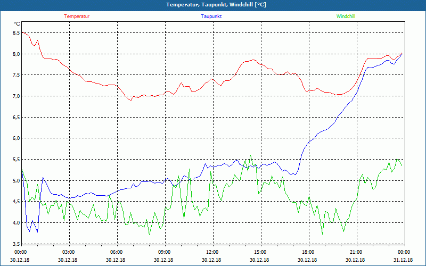Click the 06:00 time axis label
The width and height of the screenshot is (426, 266).
pyautogui.click(x=116, y=252)
